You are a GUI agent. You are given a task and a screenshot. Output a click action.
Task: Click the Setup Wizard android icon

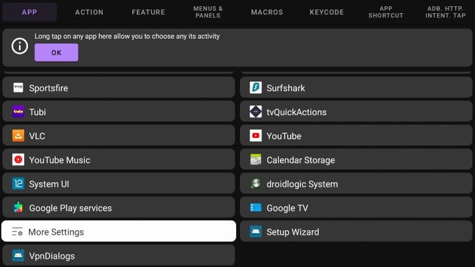pyautogui.click(x=256, y=232)
